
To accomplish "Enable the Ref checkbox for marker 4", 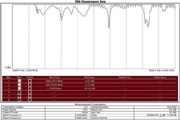I will pos(19,92).
